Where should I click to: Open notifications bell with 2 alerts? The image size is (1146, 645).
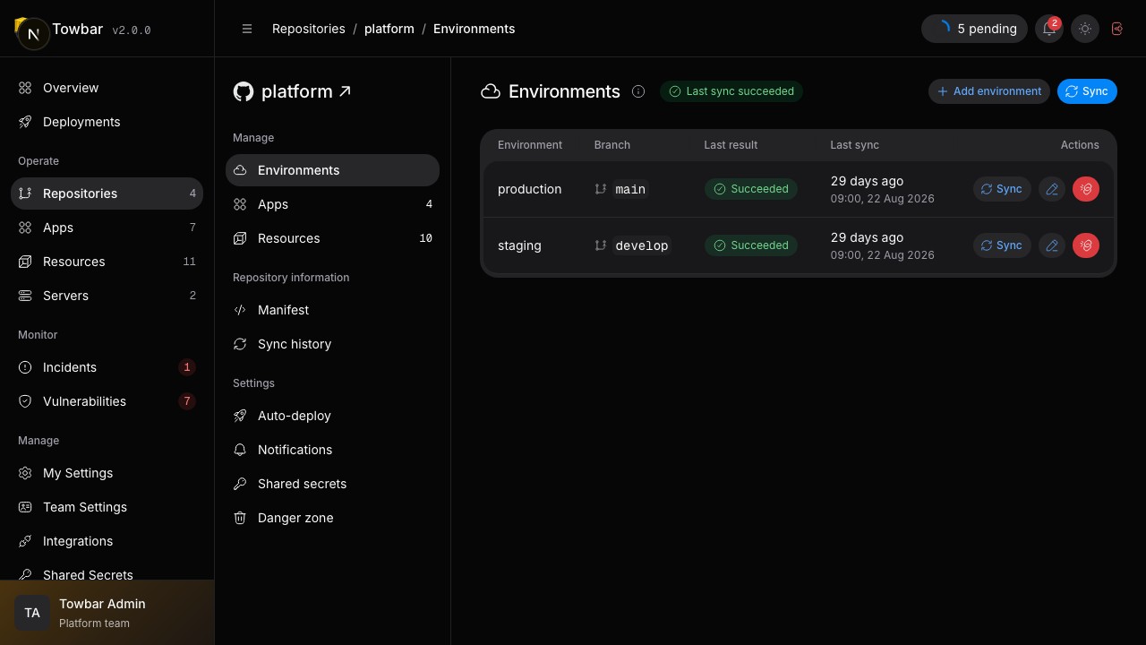(x=1049, y=29)
